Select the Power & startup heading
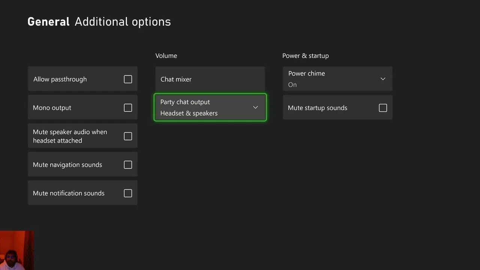Image resolution: width=480 pixels, height=270 pixels. tap(305, 55)
